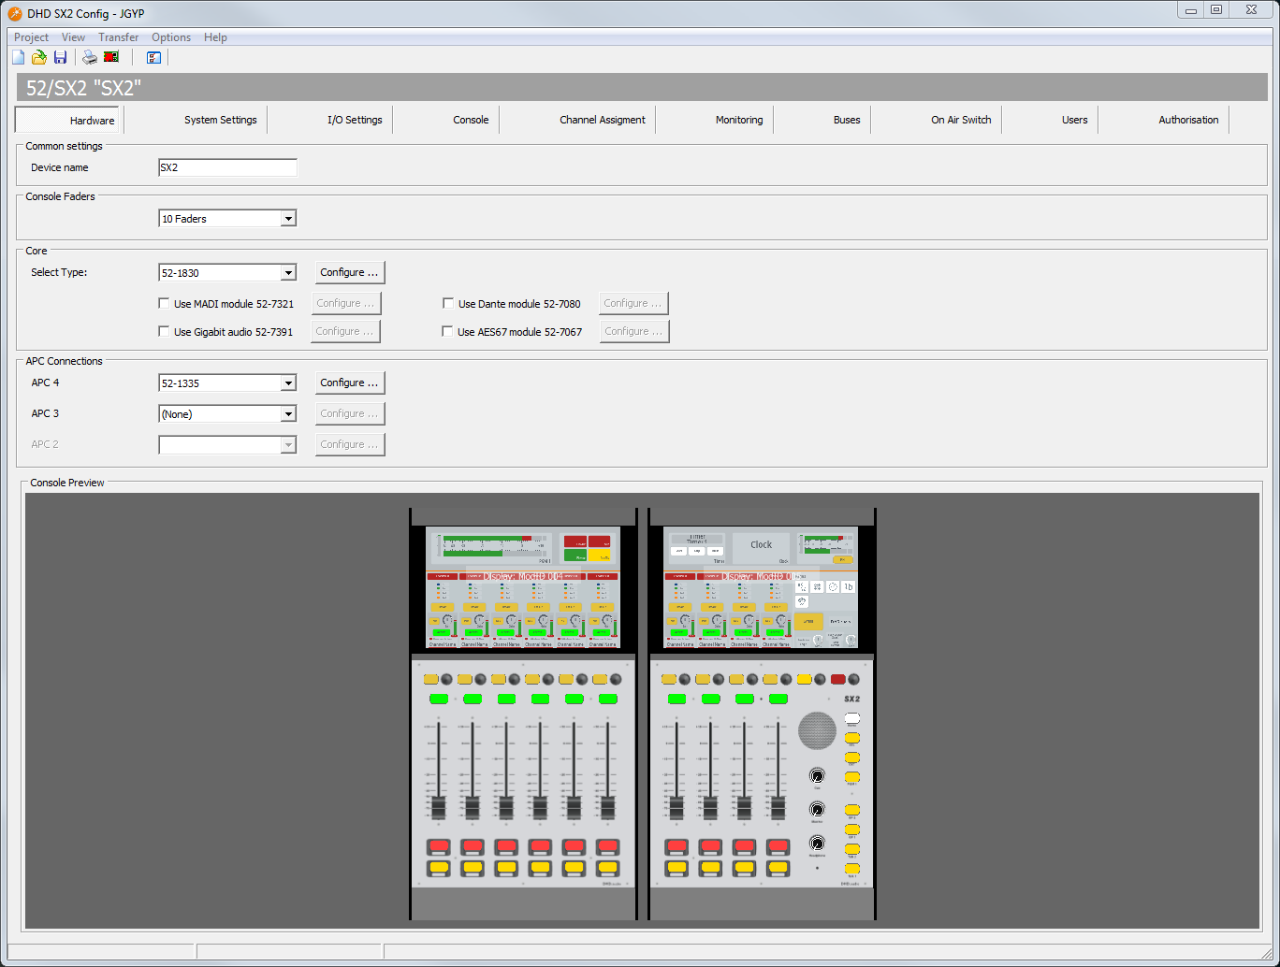Viewport: 1280px width, 967px height.
Task: Click the DHD application icon in title bar
Action: (x=15, y=13)
